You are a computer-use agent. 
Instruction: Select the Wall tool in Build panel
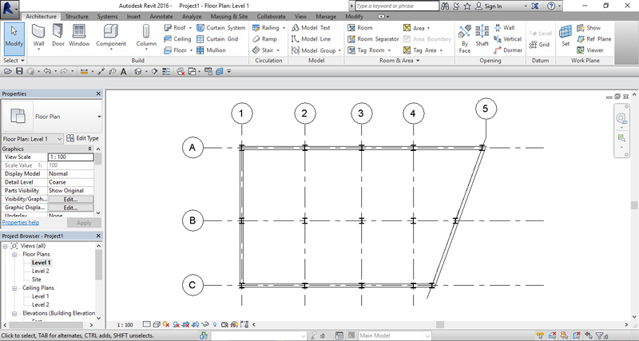coord(38,37)
